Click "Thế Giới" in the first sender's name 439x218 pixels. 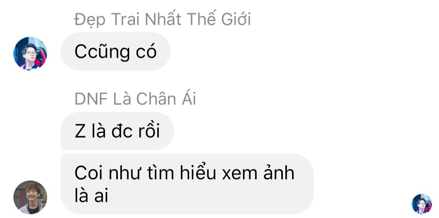coord(219,19)
